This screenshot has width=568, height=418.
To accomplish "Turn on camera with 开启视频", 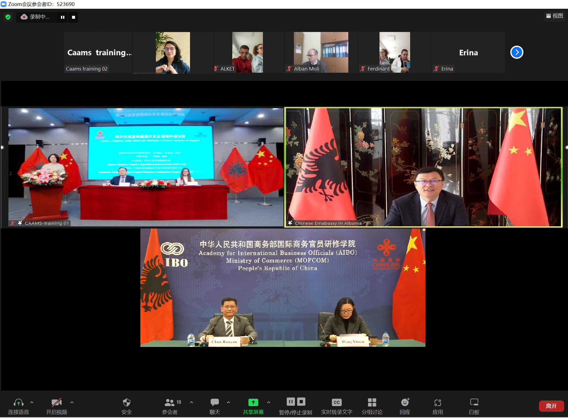I will pyautogui.click(x=56, y=402).
